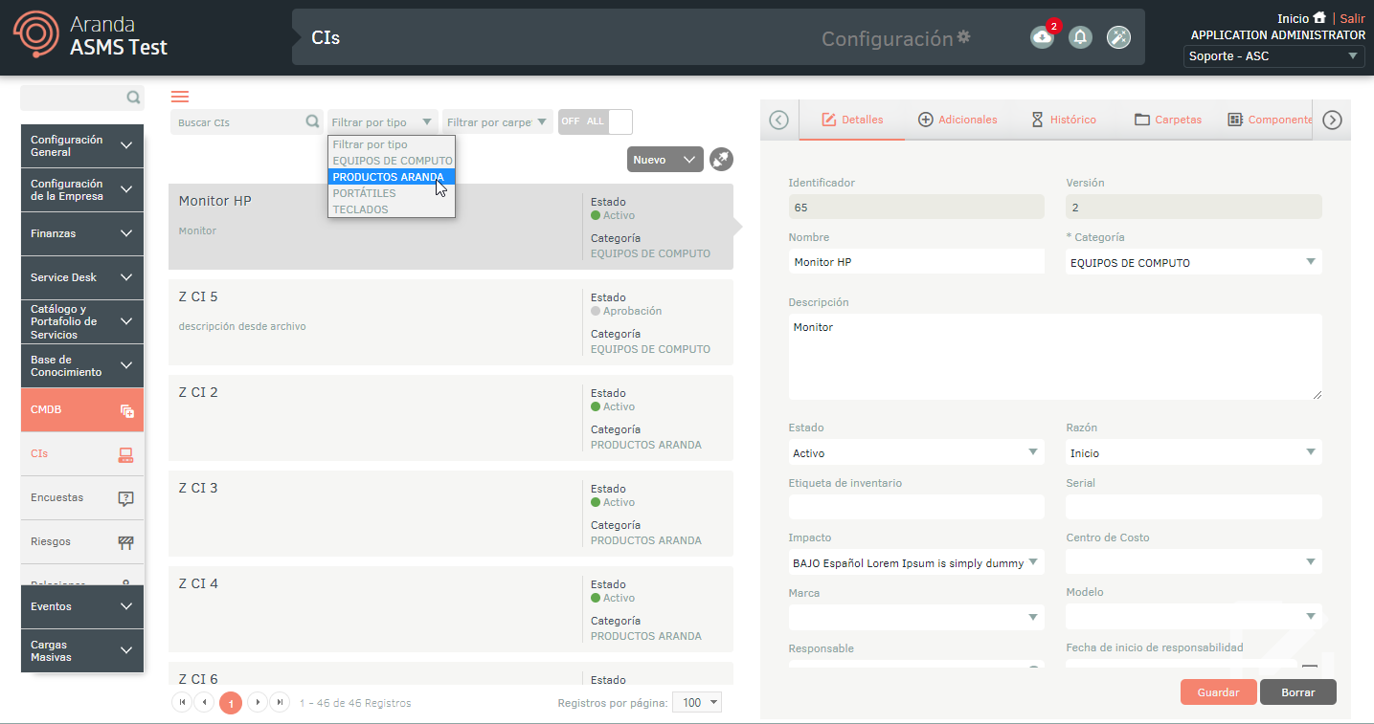The image size is (1374, 724).
Task: Expand the Eventos section
Action: pos(82,606)
